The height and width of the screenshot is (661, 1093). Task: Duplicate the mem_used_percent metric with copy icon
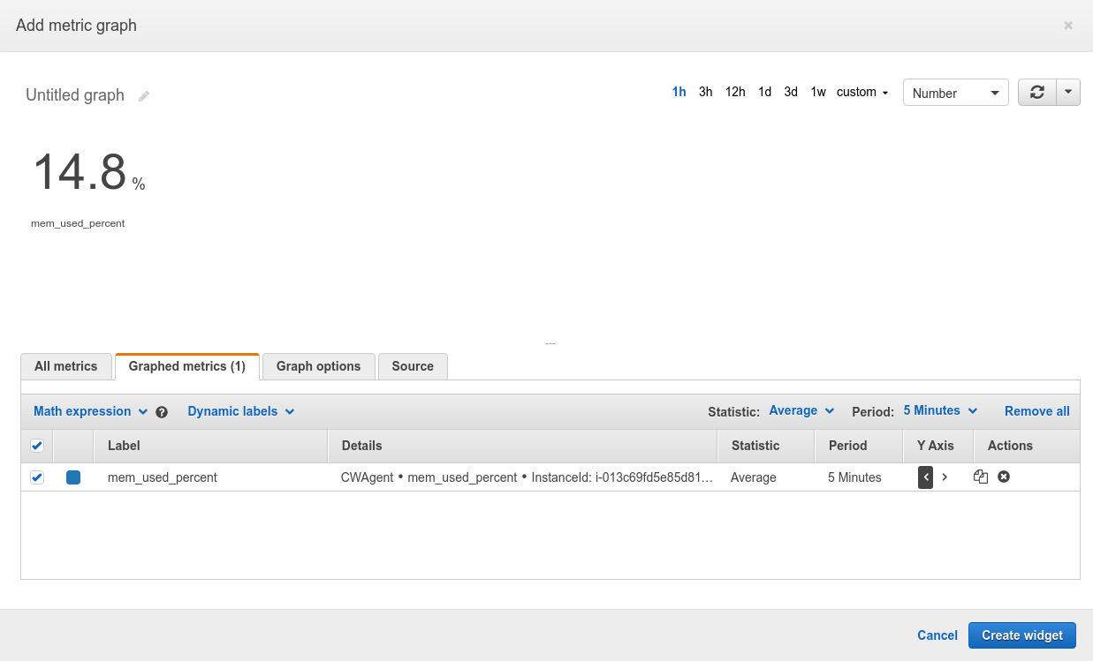[981, 477]
